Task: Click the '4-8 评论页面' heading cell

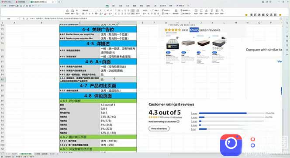Action: (98, 96)
